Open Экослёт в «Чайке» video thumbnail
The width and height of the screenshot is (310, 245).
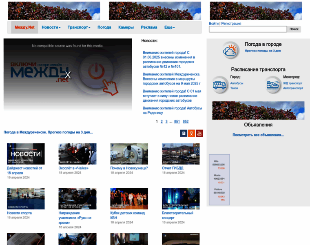click(x=77, y=154)
